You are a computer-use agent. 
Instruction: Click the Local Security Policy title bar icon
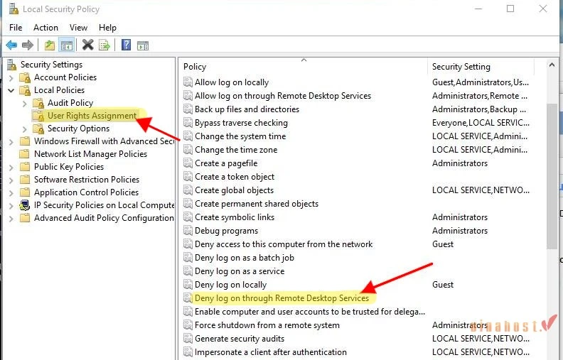coord(14,9)
